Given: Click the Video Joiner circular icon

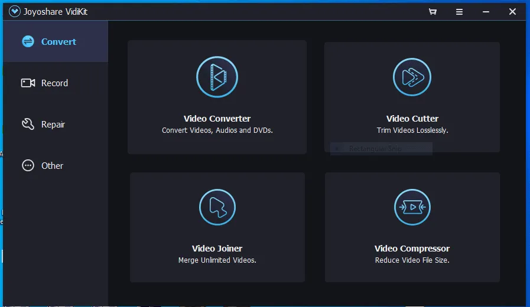Looking at the screenshot, I should click(217, 207).
